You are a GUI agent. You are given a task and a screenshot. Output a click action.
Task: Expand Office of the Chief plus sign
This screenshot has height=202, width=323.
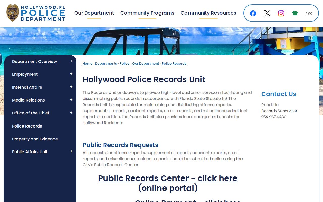coord(71,113)
